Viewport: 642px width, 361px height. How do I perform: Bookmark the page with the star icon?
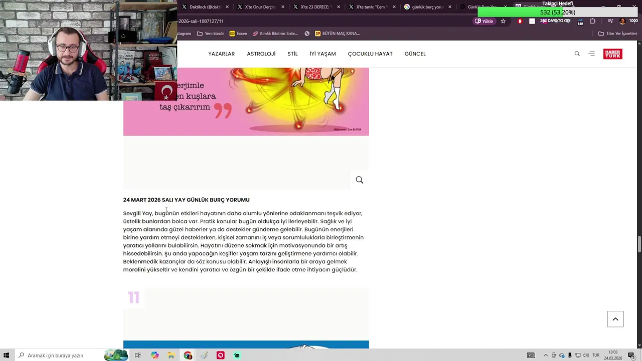click(503, 21)
